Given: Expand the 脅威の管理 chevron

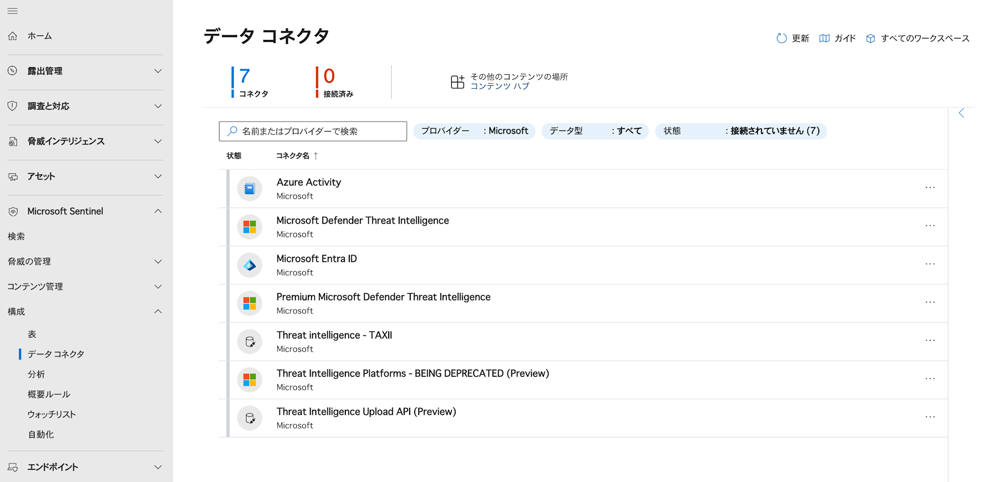Looking at the screenshot, I should pos(158,262).
